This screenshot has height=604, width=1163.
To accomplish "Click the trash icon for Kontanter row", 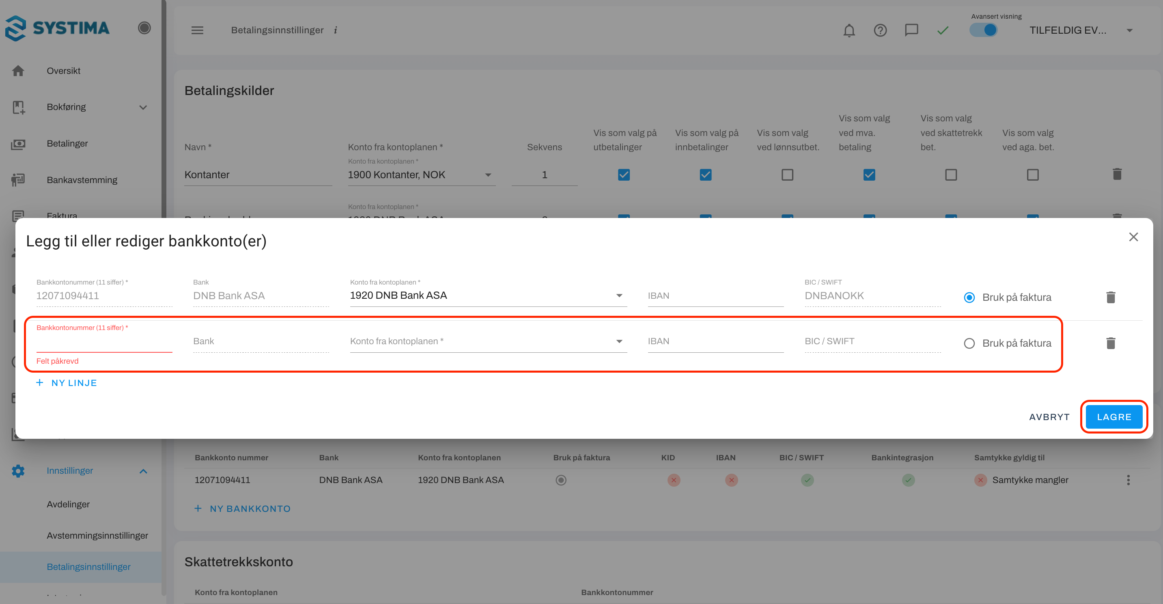I will coord(1117,175).
